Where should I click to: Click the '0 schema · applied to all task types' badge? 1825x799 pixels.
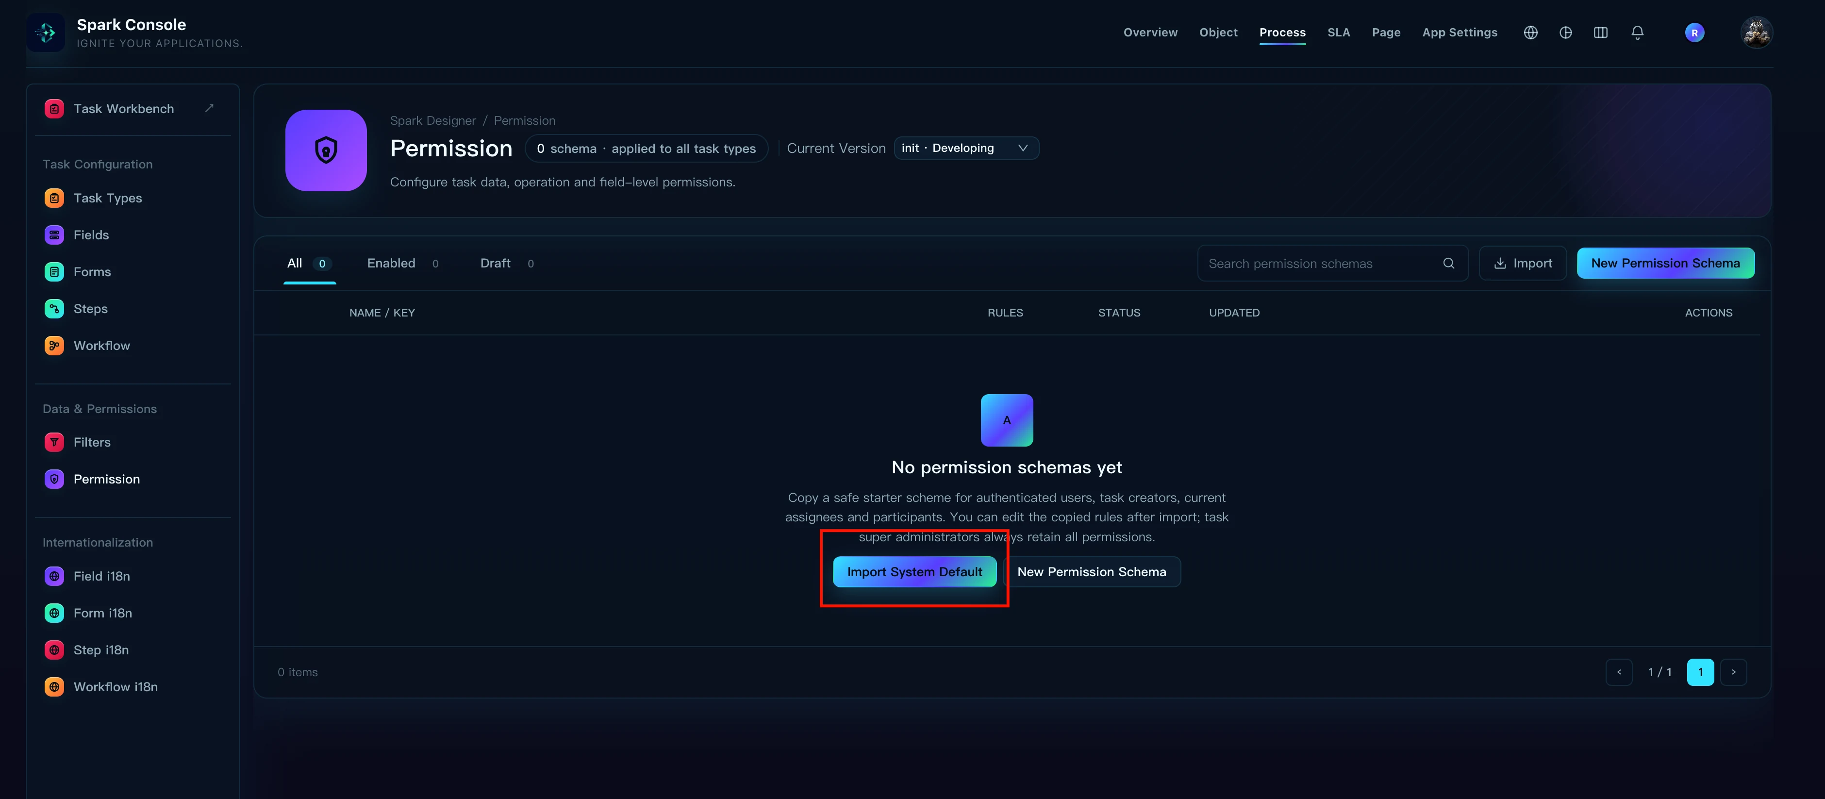[646, 148]
